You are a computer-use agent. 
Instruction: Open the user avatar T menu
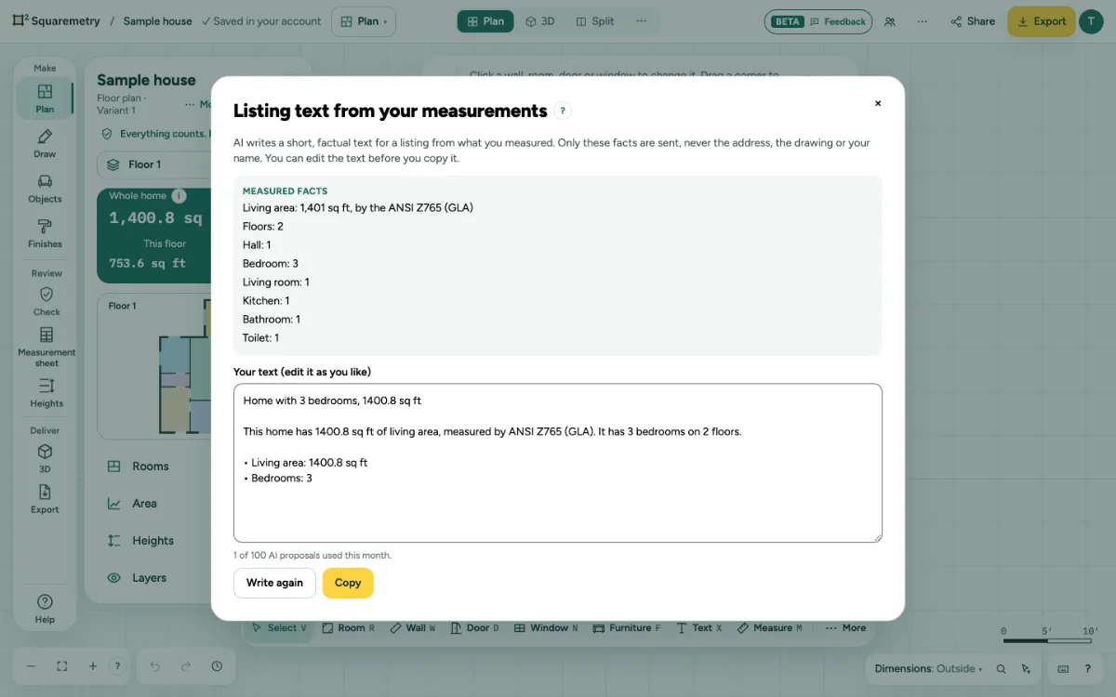coord(1091,21)
